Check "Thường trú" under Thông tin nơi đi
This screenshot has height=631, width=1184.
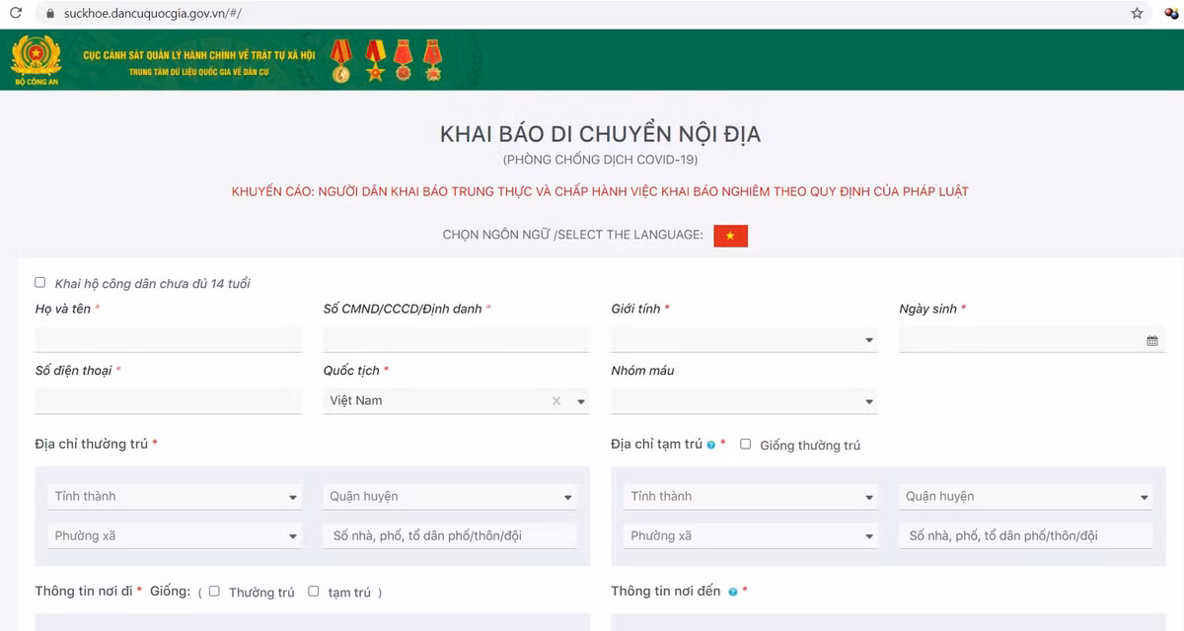pyautogui.click(x=213, y=591)
